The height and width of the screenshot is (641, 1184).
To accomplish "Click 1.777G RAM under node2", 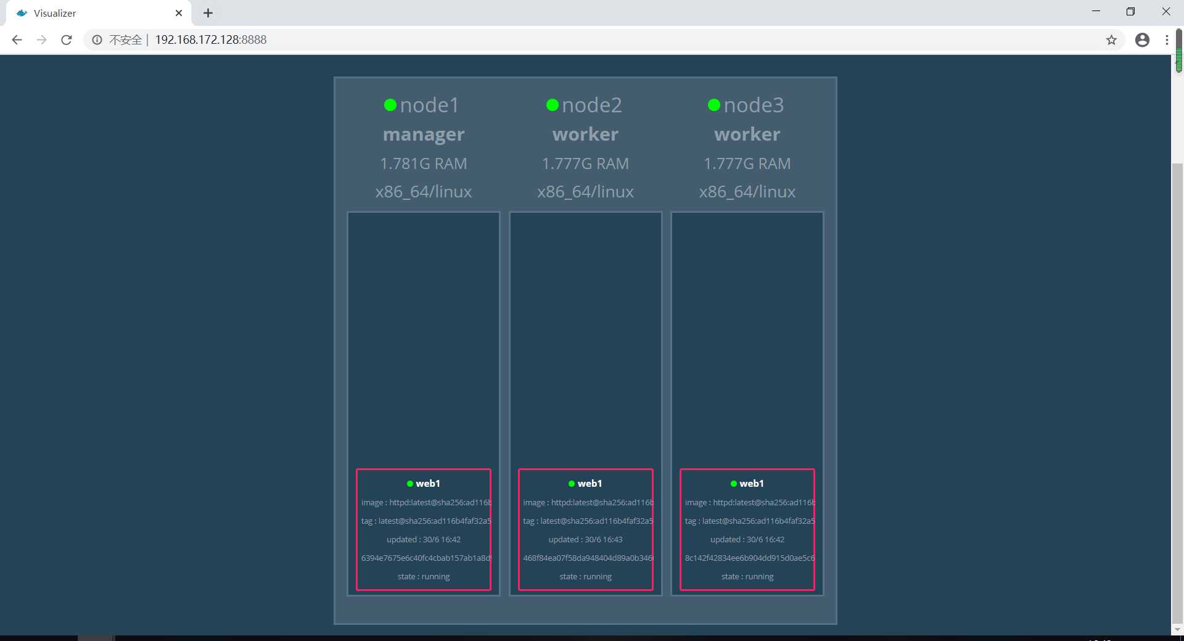I will tap(585, 163).
